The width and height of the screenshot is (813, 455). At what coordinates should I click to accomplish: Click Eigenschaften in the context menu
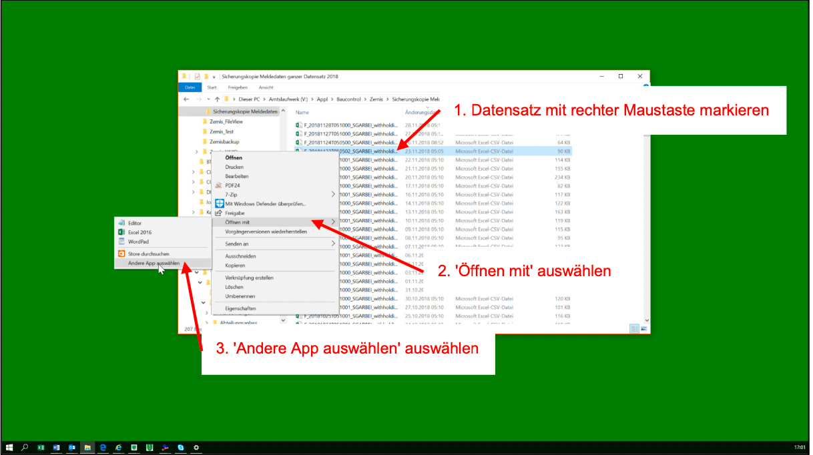pos(240,309)
